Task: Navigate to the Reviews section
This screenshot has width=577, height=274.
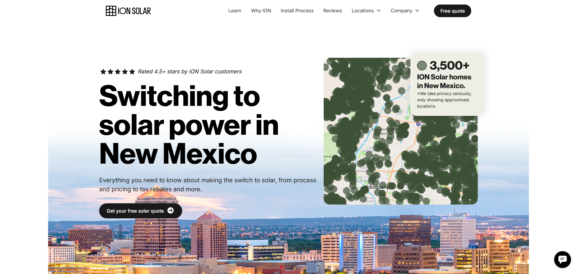Action: (332, 11)
